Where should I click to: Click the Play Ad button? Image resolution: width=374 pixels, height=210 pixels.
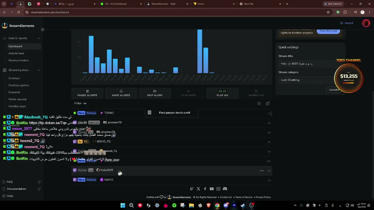tap(222, 93)
